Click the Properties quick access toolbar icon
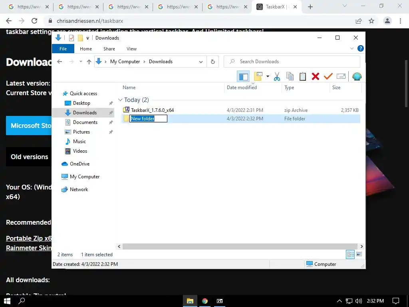Image resolution: width=409 pixels, height=307 pixels. (71, 38)
